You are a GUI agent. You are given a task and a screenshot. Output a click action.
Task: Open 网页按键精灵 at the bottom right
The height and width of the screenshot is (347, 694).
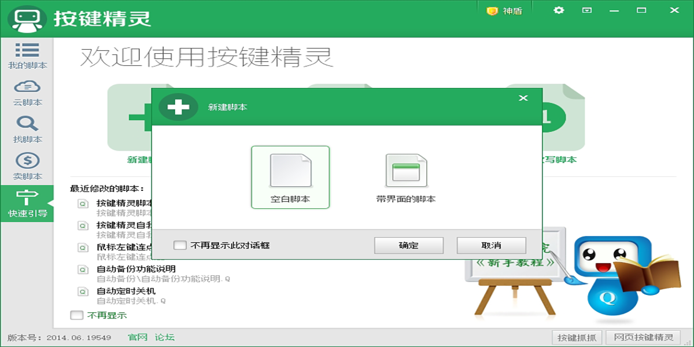click(642, 338)
